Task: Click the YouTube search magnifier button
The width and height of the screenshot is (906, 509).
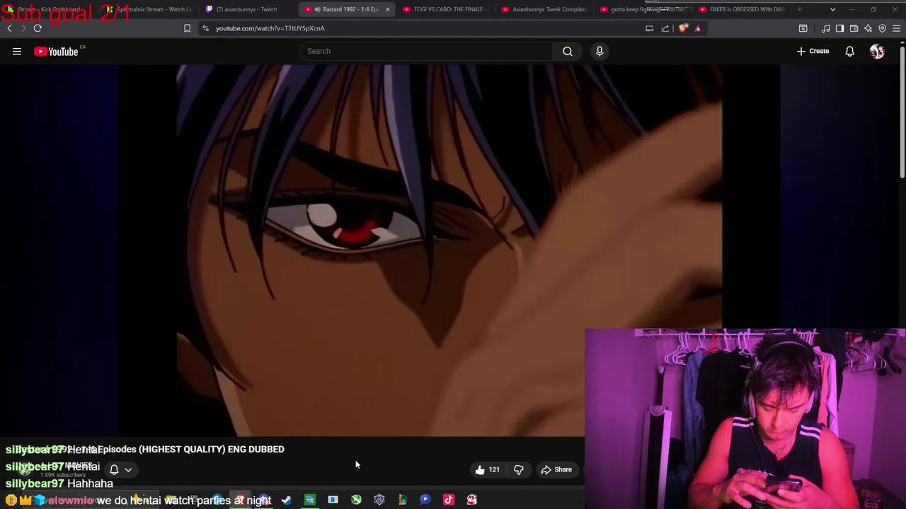Action: pos(567,51)
